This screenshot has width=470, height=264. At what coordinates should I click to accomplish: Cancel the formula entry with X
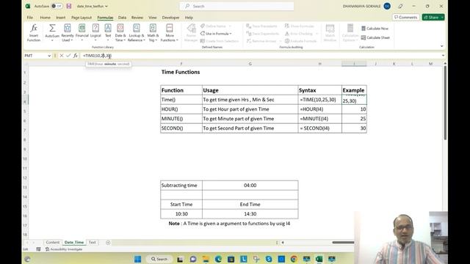click(62, 56)
